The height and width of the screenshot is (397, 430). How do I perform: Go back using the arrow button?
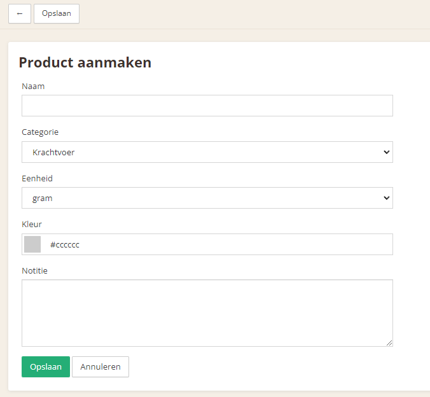(20, 14)
